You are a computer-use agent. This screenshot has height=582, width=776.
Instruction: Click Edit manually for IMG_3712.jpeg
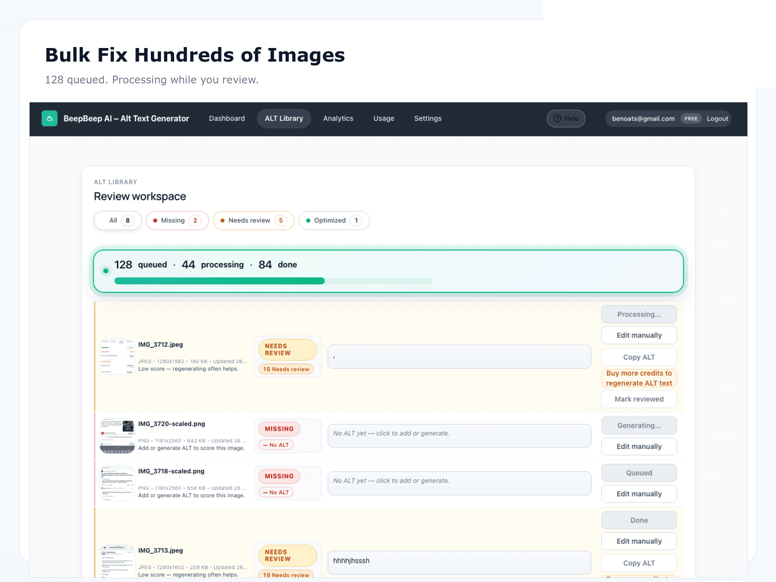tap(639, 335)
